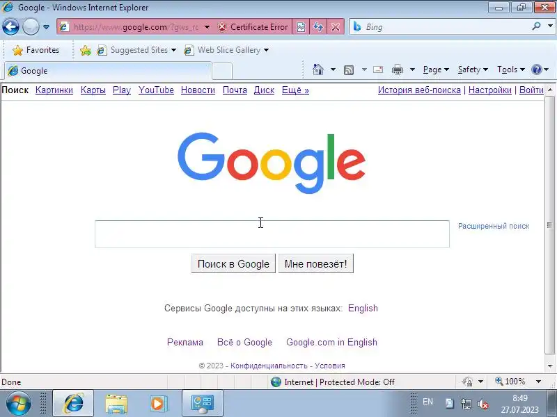The width and height of the screenshot is (557, 417).
Task: Open Расширенный поиск link
Action: pos(494,226)
